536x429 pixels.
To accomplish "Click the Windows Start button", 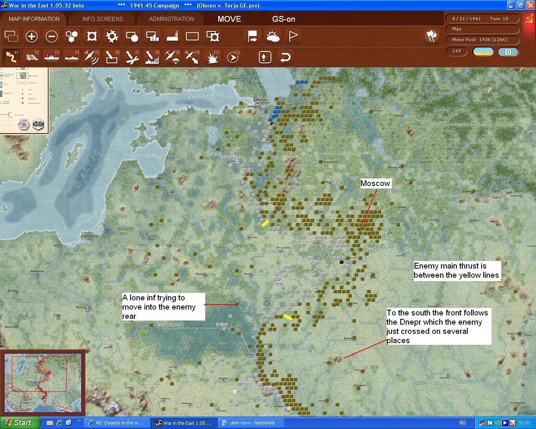I will pyautogui.click(x=20, y=423).
